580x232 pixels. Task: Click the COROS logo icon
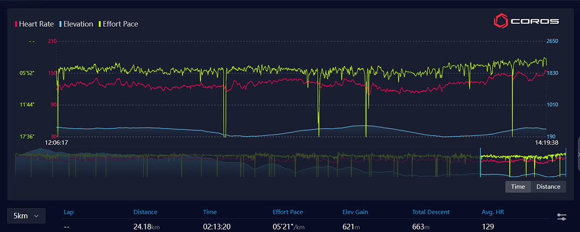501,21
